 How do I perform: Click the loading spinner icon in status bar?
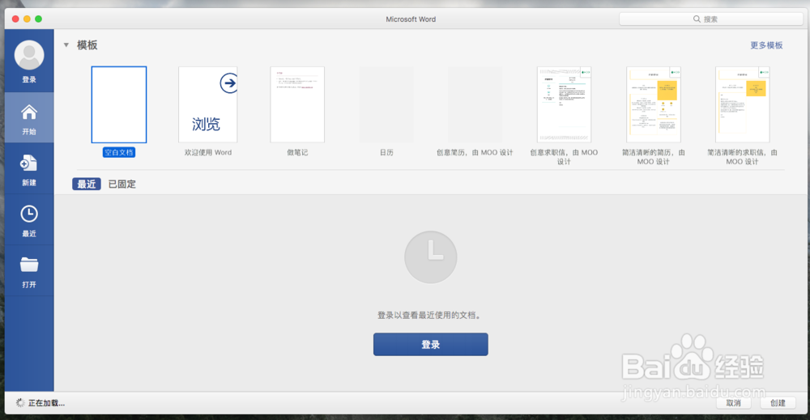(x=20, y=403)
